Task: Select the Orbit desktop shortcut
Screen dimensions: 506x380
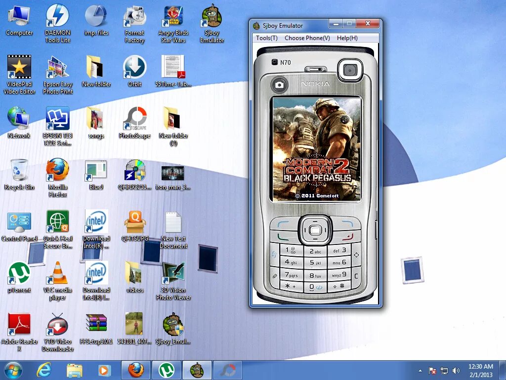Action: pos(134,72)
